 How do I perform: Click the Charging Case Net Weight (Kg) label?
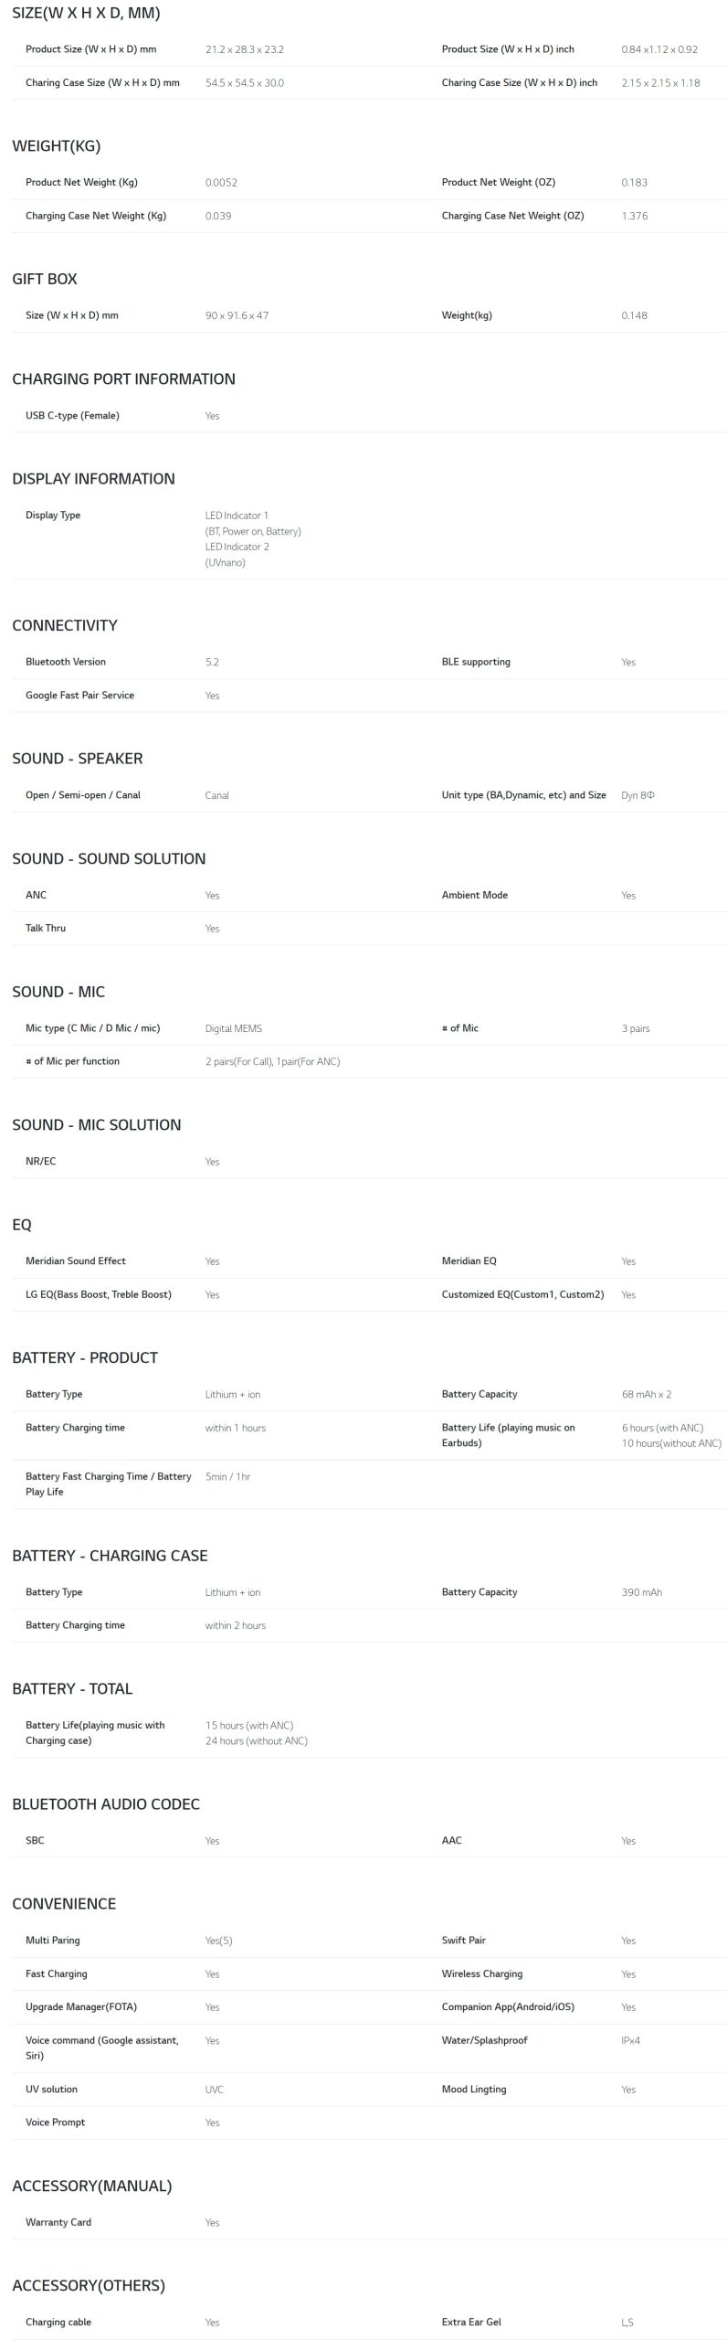coord(96,216)
